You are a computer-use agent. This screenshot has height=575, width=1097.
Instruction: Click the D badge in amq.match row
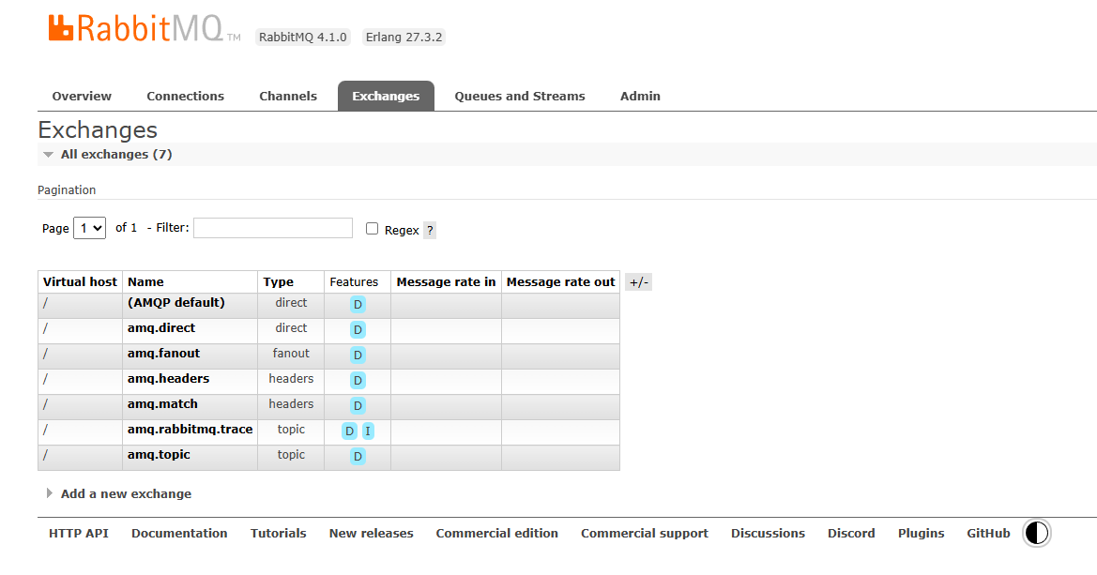(358, 405)
